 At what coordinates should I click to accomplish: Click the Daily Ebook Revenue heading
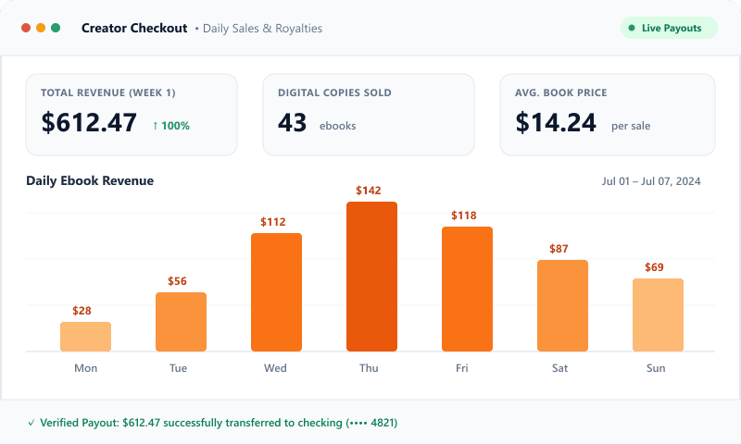point(90,180)
